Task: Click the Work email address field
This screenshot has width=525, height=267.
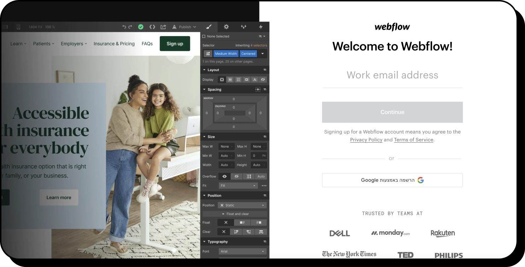Action: tap(392, 75)
